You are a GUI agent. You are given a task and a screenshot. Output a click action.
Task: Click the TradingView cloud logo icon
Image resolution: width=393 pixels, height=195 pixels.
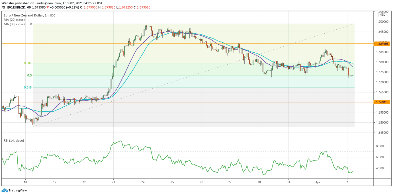click(5, 190)
